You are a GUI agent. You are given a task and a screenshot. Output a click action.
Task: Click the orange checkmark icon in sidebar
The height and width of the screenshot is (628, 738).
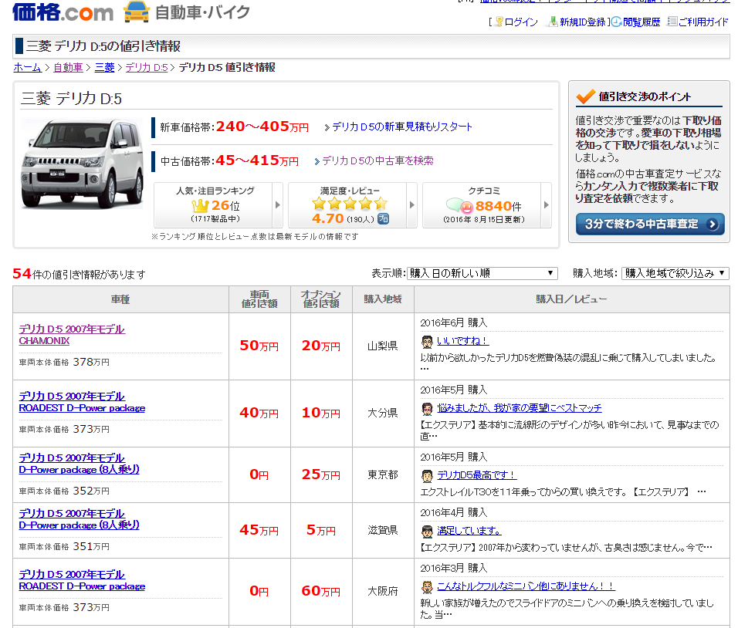point(585,96)
